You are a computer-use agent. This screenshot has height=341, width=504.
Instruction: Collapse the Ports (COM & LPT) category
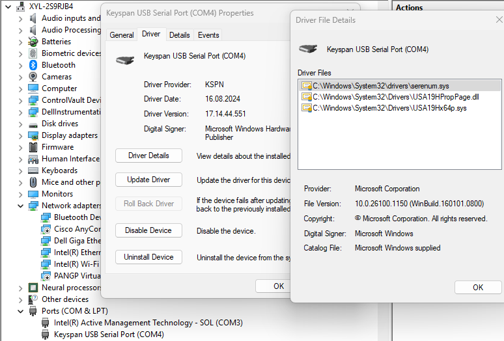pyautogui.click(x=21, y=312)
